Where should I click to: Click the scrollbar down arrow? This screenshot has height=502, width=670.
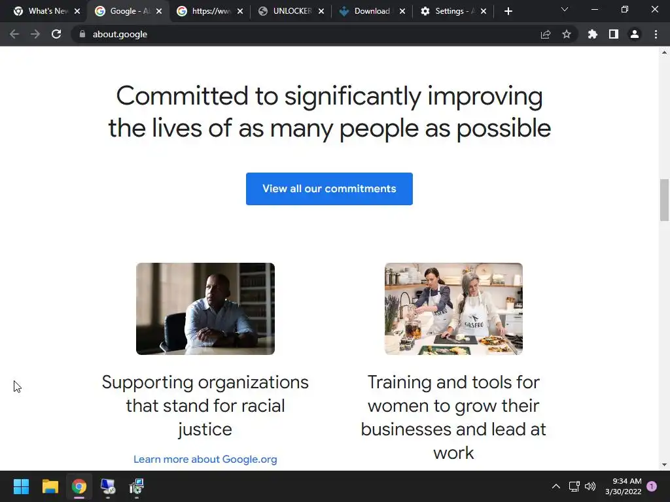[x=664, y=465]
